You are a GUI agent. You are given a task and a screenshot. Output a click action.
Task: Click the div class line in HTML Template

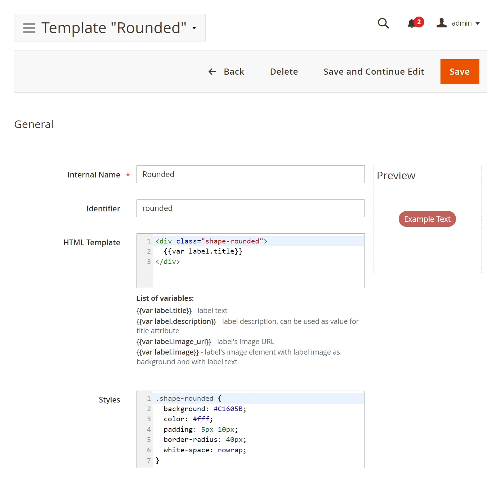(211, 241)
